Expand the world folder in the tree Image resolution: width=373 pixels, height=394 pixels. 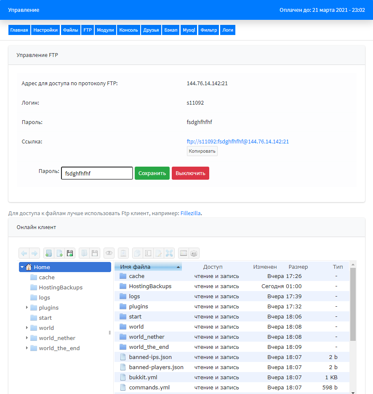click(x=27, y=328)
